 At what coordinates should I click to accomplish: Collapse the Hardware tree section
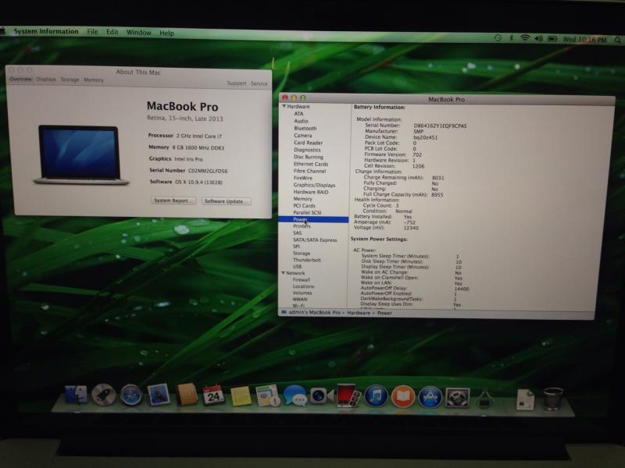pyautogui.click(x=284, y=106)
